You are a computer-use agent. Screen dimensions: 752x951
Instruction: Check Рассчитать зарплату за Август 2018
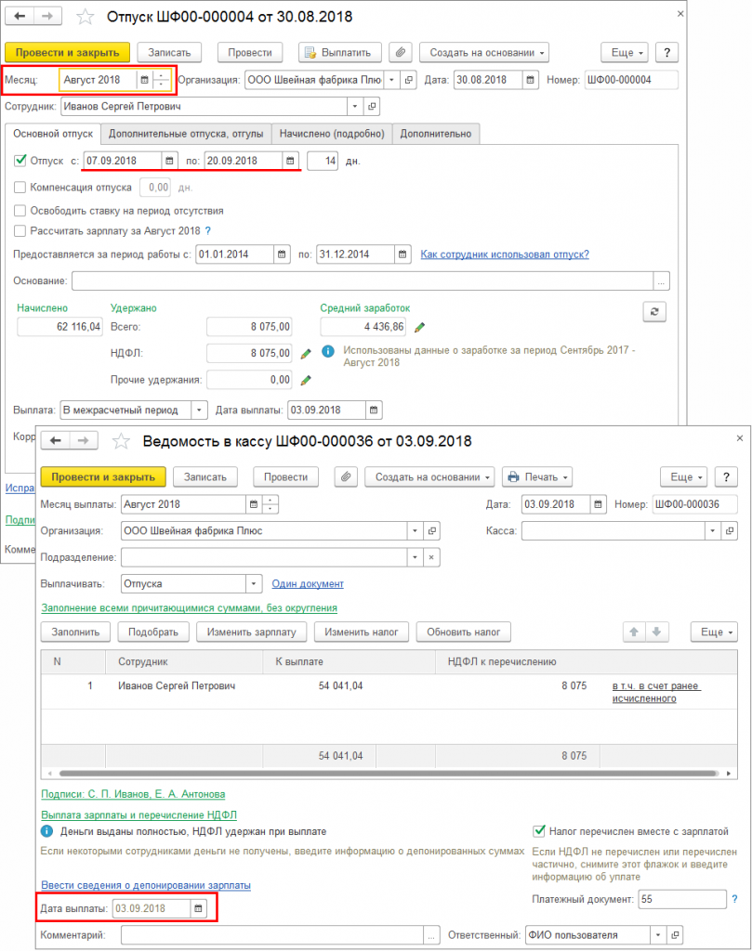20,231
